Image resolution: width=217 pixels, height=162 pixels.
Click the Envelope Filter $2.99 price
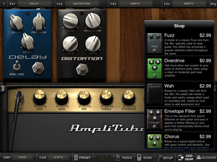(205, 111)
